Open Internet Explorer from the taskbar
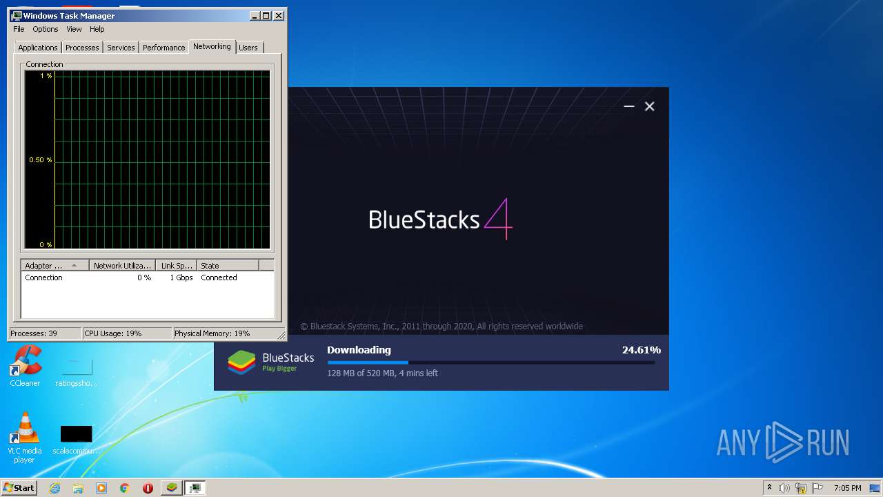This screenshot has width=883, height=497. click(x=54, y=488)
